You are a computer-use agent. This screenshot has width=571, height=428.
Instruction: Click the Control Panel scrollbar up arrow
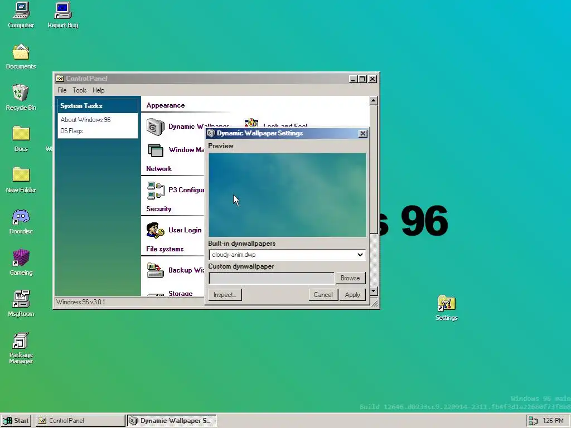[373, 100]
